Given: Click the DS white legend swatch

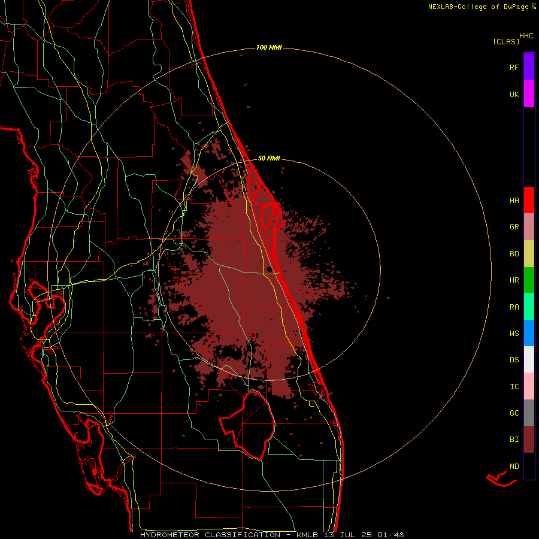Looking at the screenshot, I should (x=529, y=359).
